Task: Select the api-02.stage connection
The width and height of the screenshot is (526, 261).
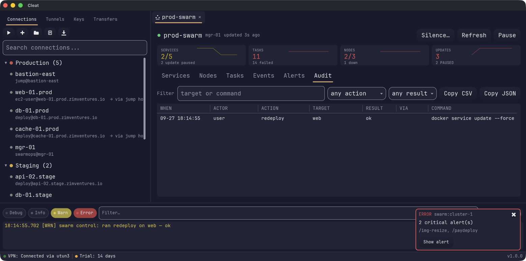Action: coord(75,180)
